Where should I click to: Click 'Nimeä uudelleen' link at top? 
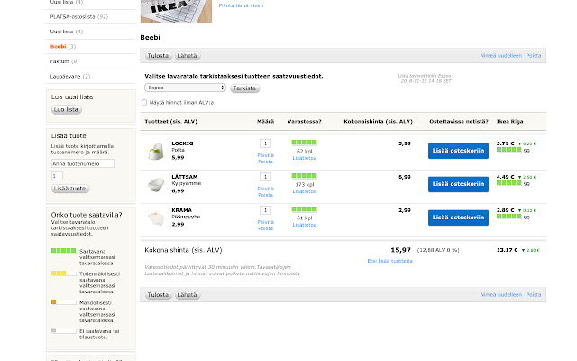[x=500, y=56]
